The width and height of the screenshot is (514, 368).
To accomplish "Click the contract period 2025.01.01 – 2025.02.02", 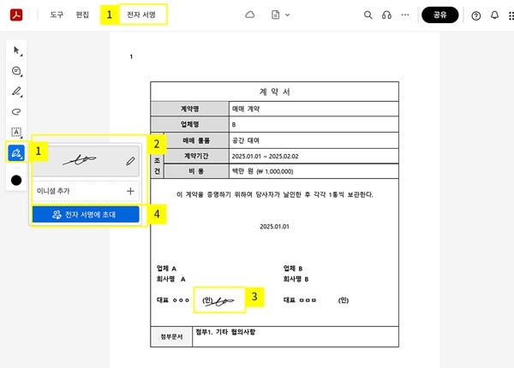I will click(x=266, y=156).
